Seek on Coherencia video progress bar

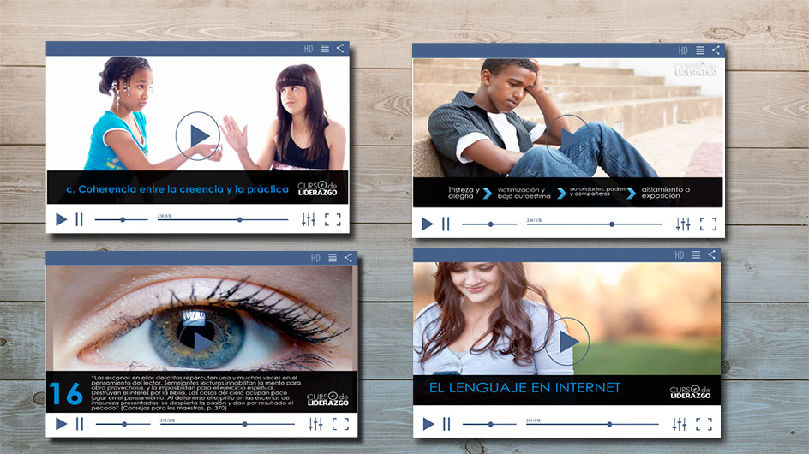[223, 220]
